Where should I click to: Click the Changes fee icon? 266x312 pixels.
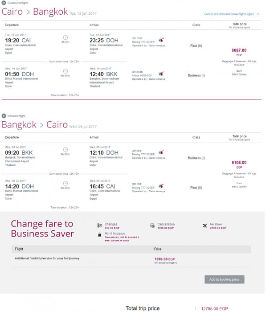[100, 226]
